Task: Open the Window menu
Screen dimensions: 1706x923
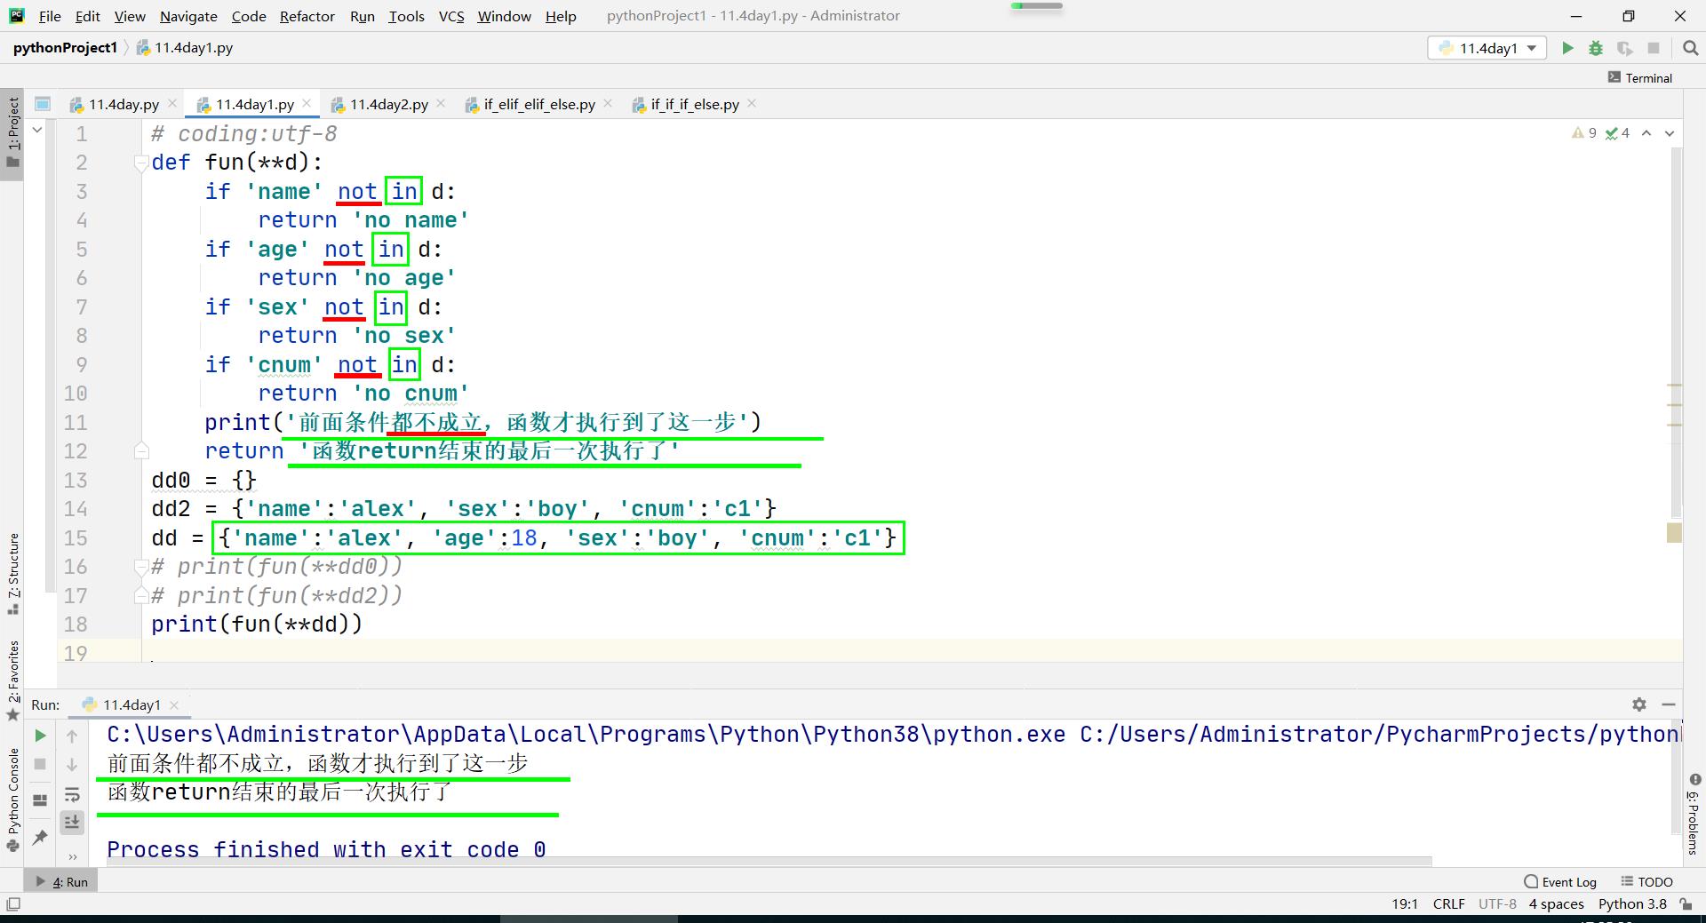Action: [x=505, y=16]
